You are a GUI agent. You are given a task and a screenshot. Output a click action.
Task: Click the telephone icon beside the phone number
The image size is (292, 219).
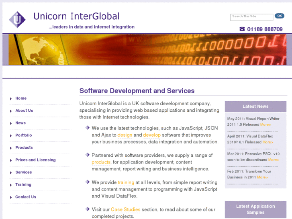(242, 29)
